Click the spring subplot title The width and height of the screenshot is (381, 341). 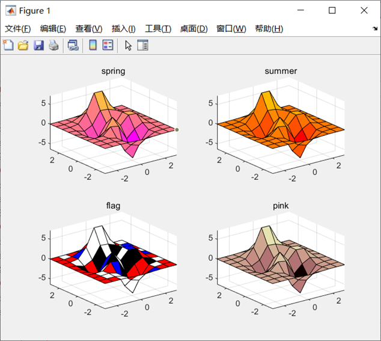[x=113, y=71]
